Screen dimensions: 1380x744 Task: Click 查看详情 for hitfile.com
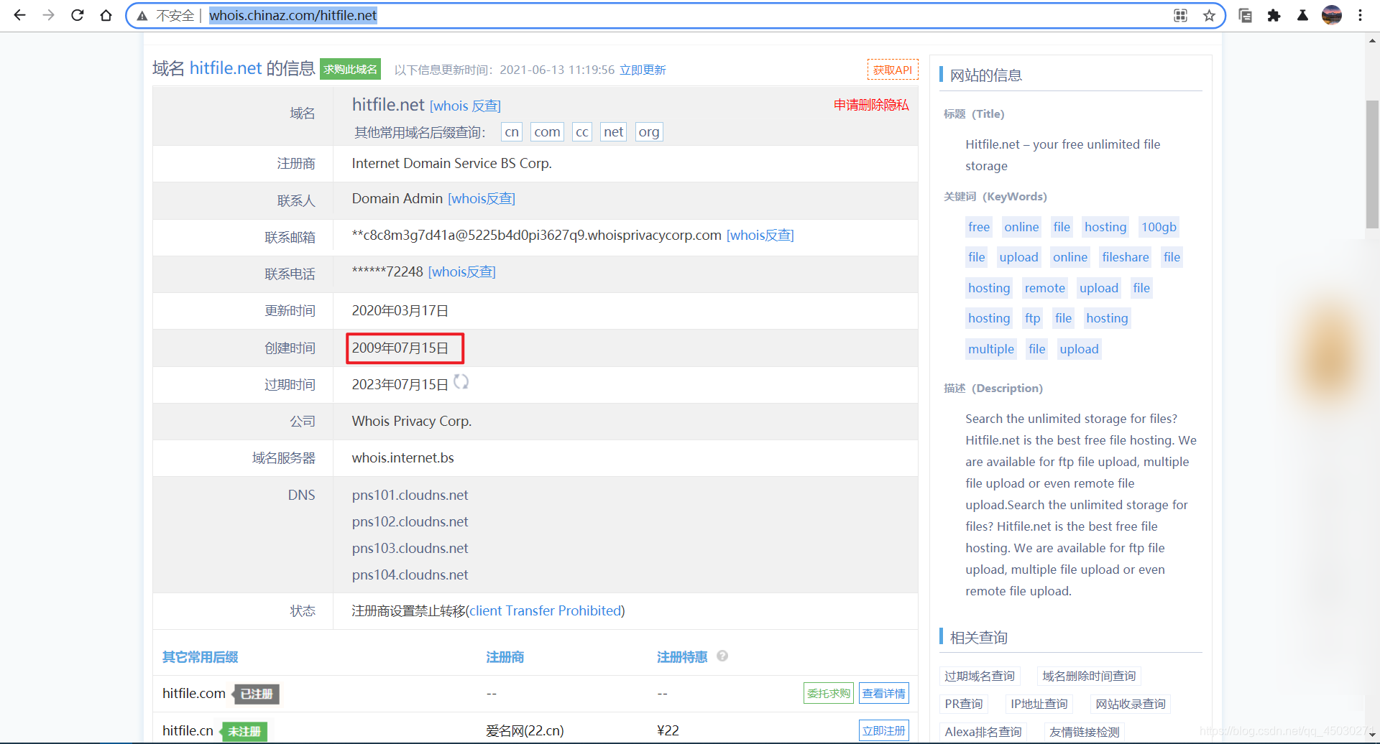pos(884,693)
